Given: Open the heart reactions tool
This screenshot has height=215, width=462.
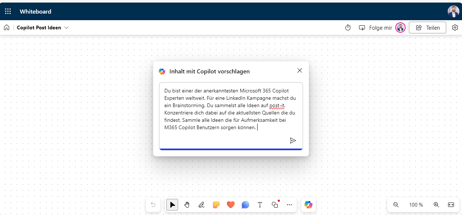Looking at the screenshot, I should (x=230, y=205).
